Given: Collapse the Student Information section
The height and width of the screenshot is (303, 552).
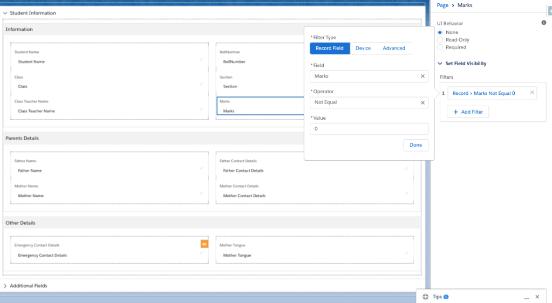Looking at the screenshot, I should click(5, 13).
